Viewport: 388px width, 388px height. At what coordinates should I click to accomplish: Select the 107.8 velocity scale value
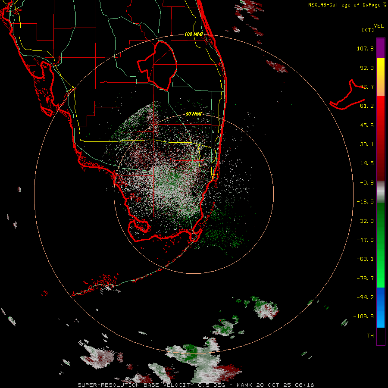[365, 48]
